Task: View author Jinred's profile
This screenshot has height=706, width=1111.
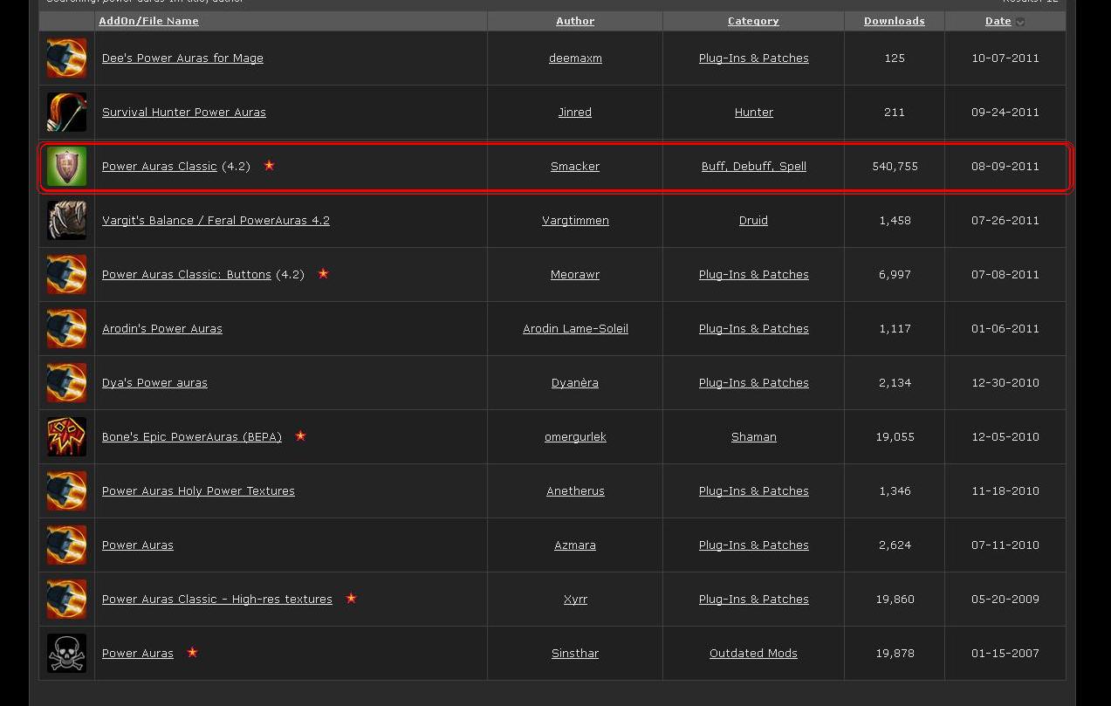Action: 575,113
